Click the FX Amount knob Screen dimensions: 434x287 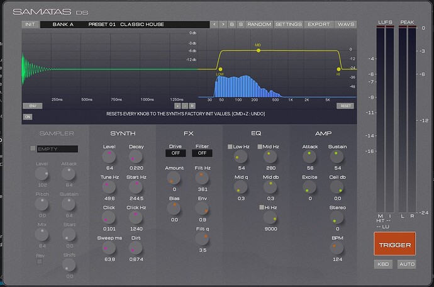coord(174,178)
